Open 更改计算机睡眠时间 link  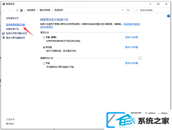[x=16, y=38]
